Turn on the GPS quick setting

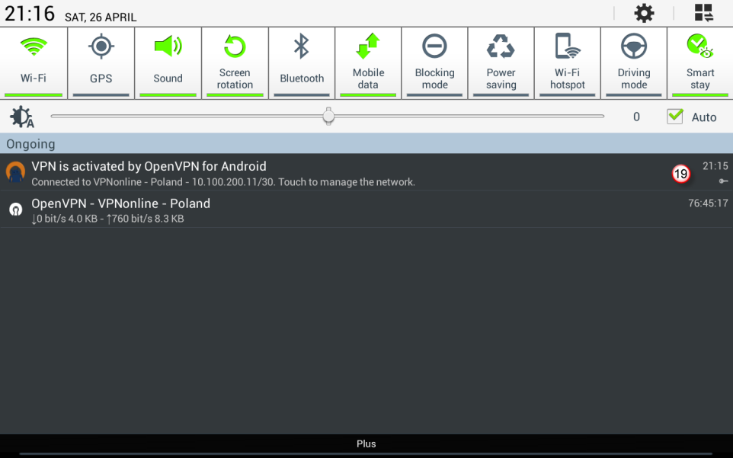[101, 62]
